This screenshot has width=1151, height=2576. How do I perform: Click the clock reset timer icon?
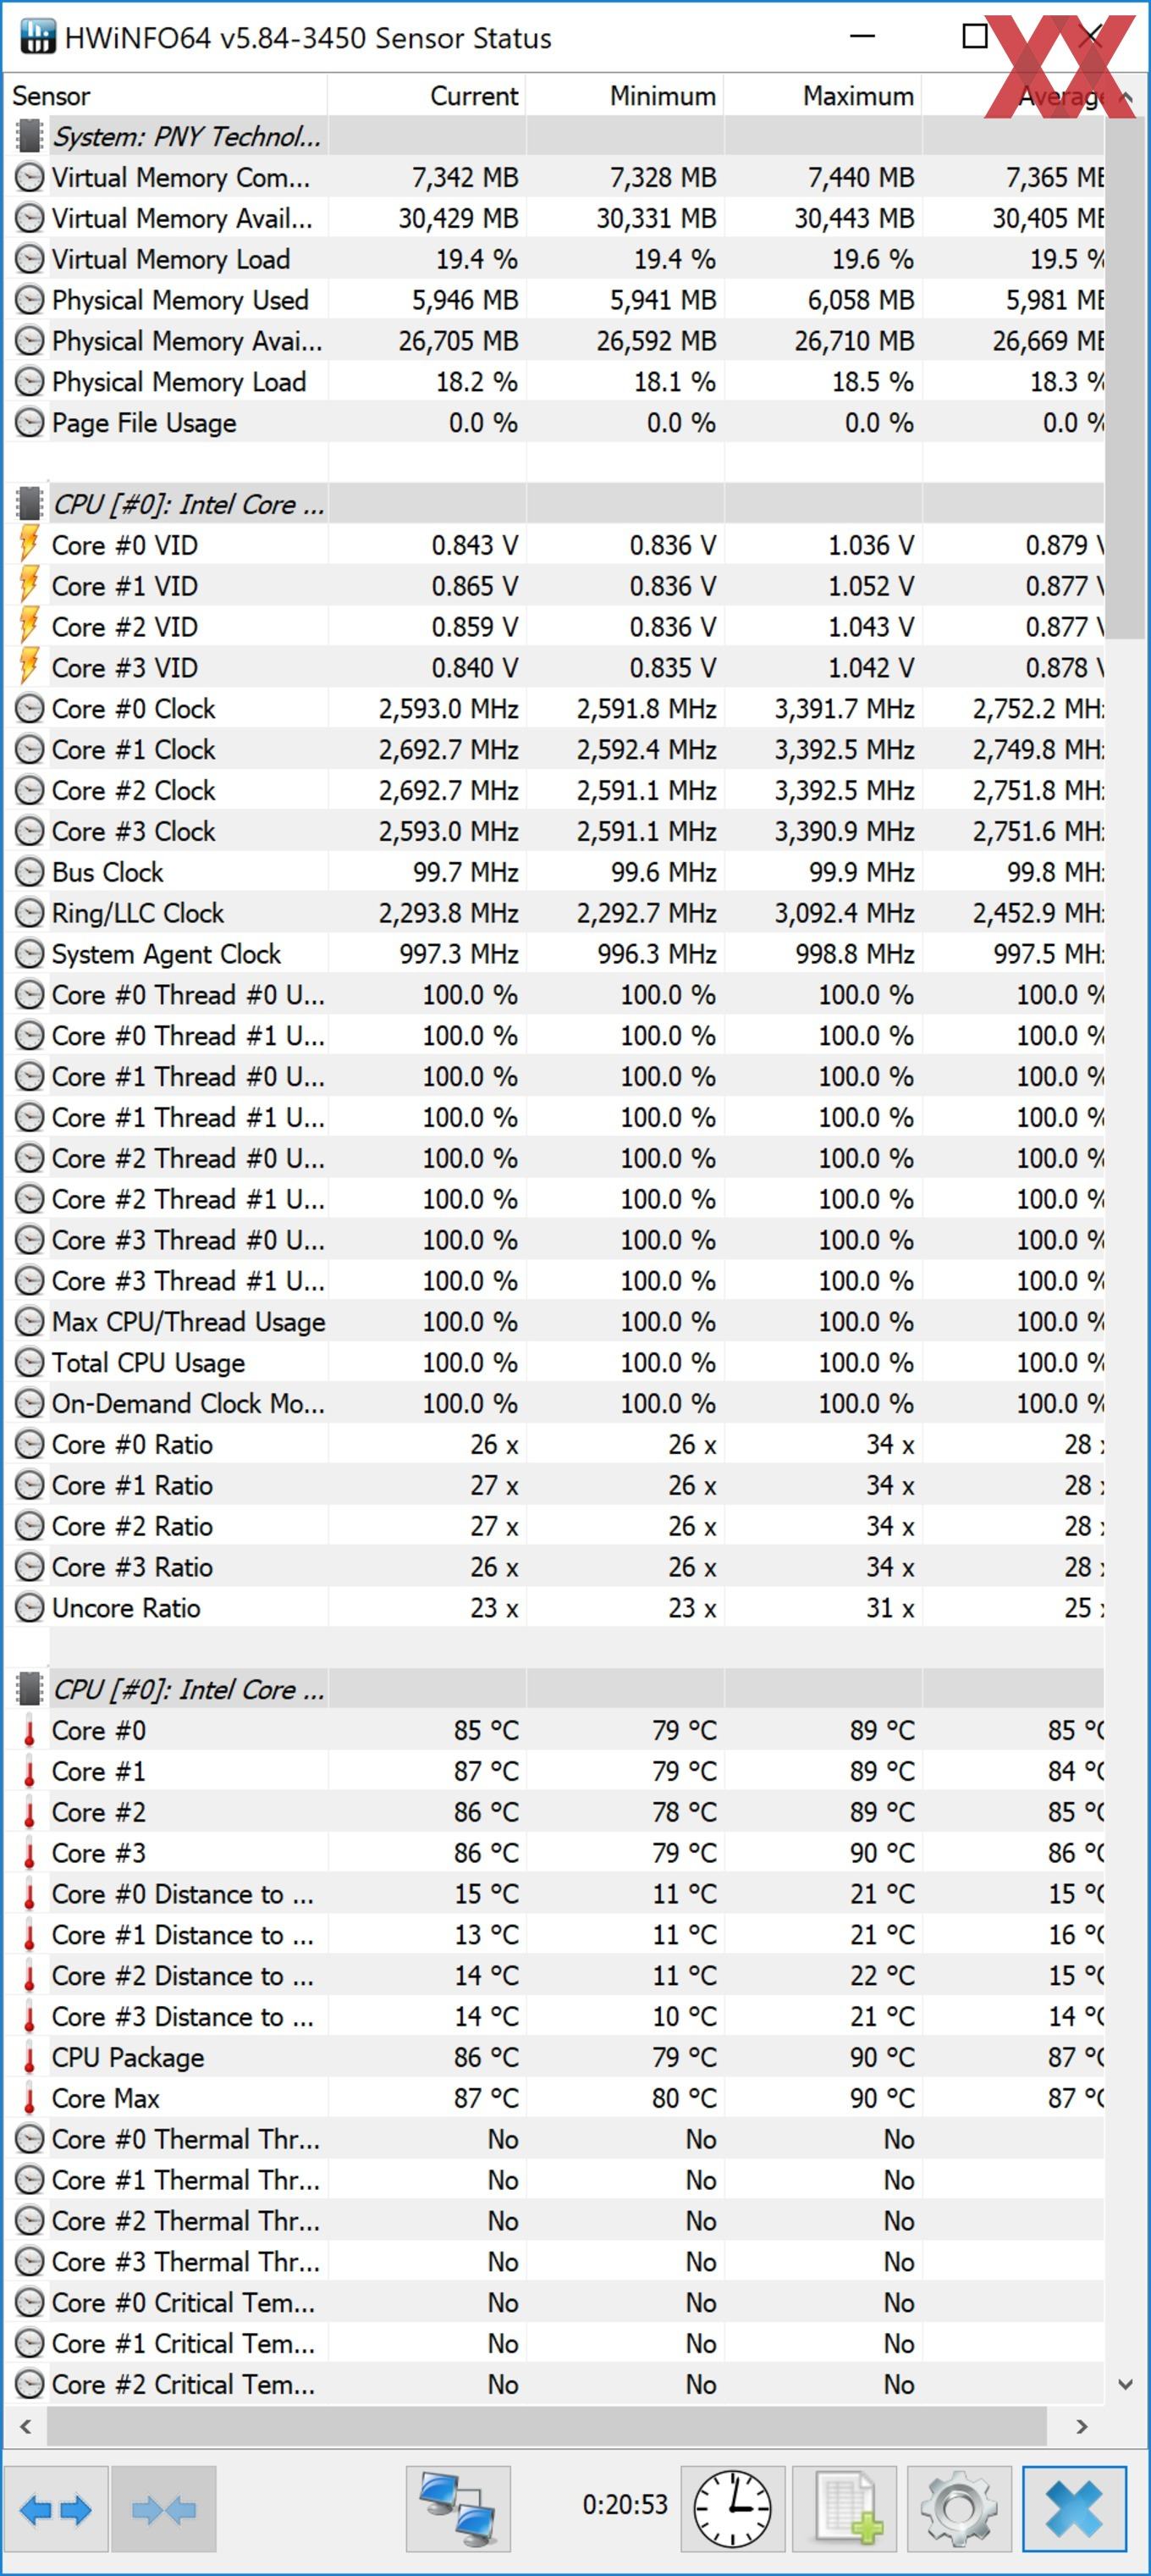732,2509
